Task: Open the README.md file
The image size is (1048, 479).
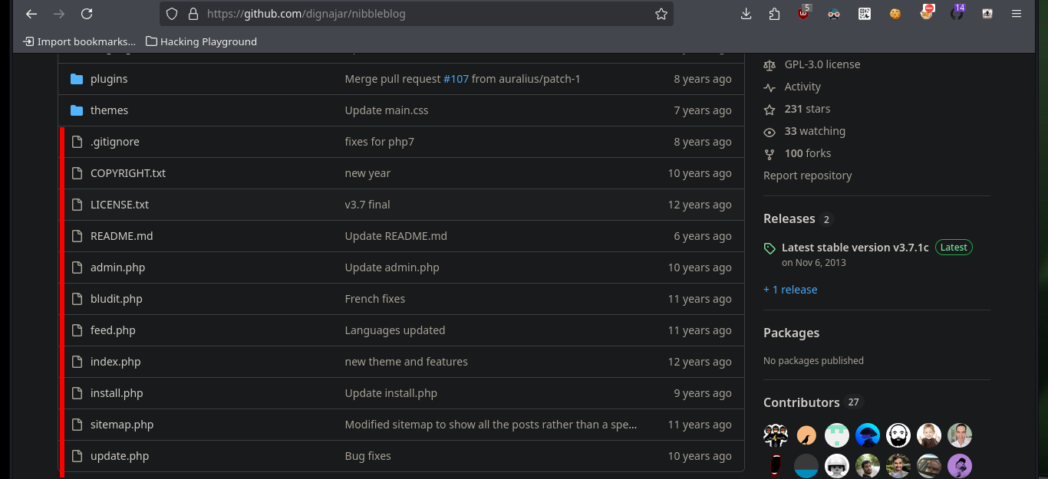Action: point(121,236)
